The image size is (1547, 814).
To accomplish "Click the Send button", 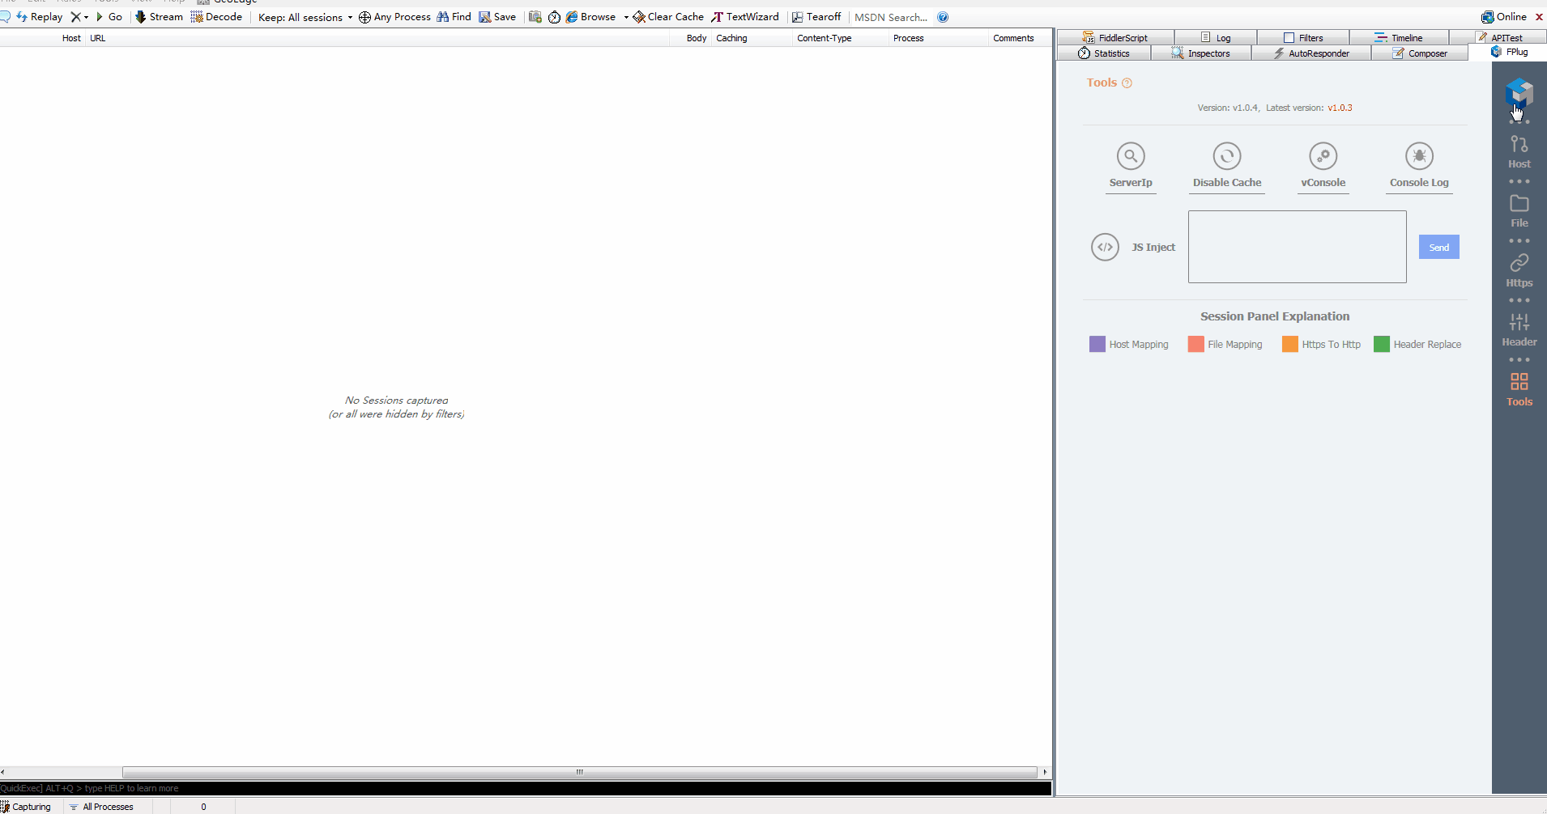I will 1439,247.
